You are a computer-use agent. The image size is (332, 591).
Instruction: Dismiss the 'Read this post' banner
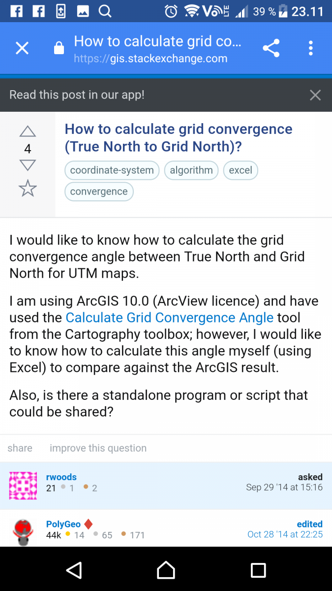(x=315, y=95)
